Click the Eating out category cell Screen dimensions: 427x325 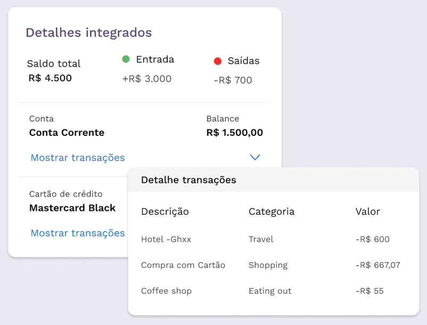pyautogui.click(x=270, y=291)
